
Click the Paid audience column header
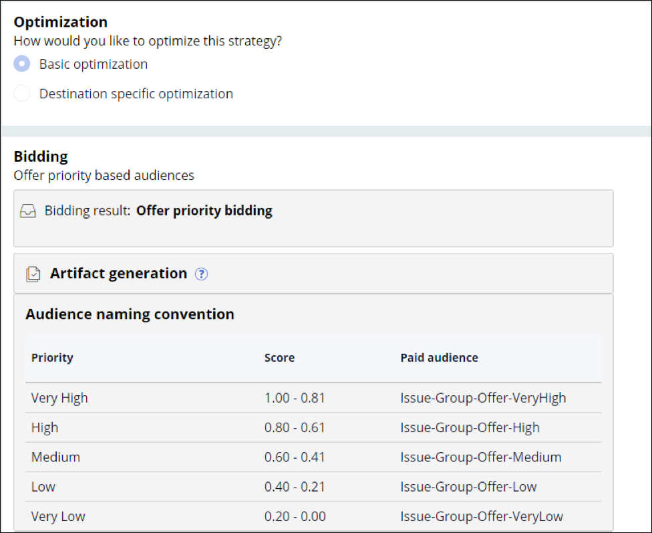pos(439,358)
